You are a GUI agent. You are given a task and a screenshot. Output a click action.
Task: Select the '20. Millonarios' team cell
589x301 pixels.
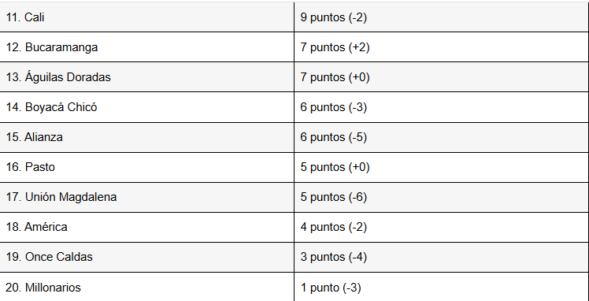pos(147,287)
